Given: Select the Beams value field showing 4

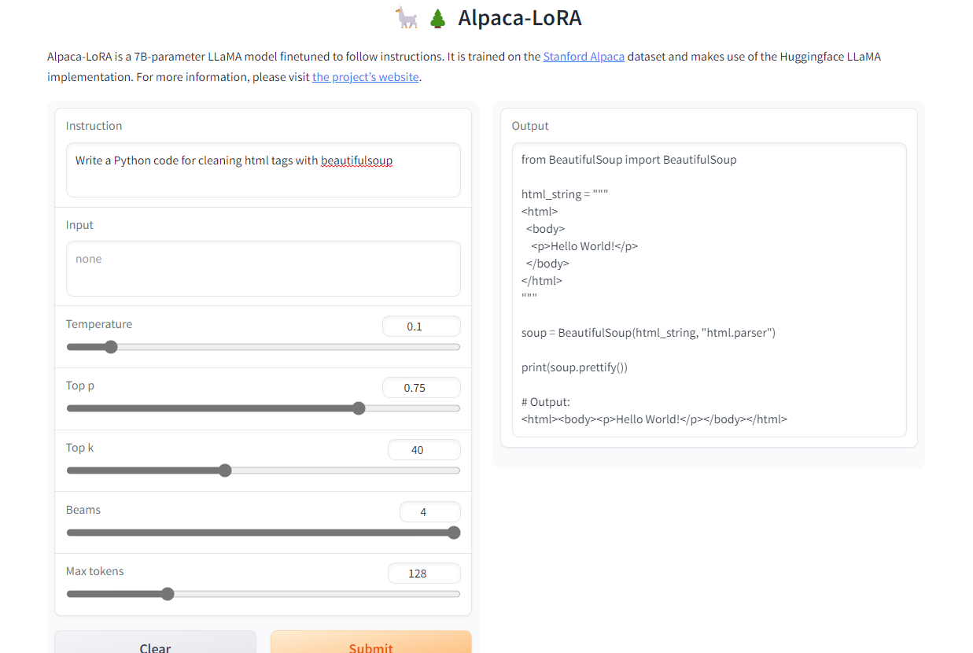Looking at the screenshot, I should (x=429, y=511).
